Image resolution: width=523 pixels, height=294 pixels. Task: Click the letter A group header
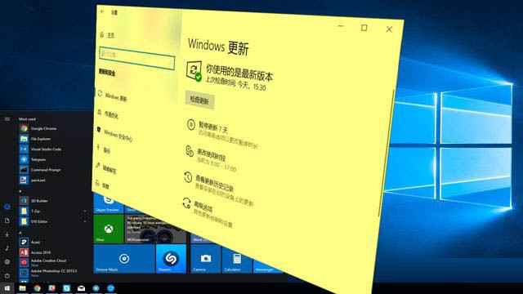click(x=20, y=232)
